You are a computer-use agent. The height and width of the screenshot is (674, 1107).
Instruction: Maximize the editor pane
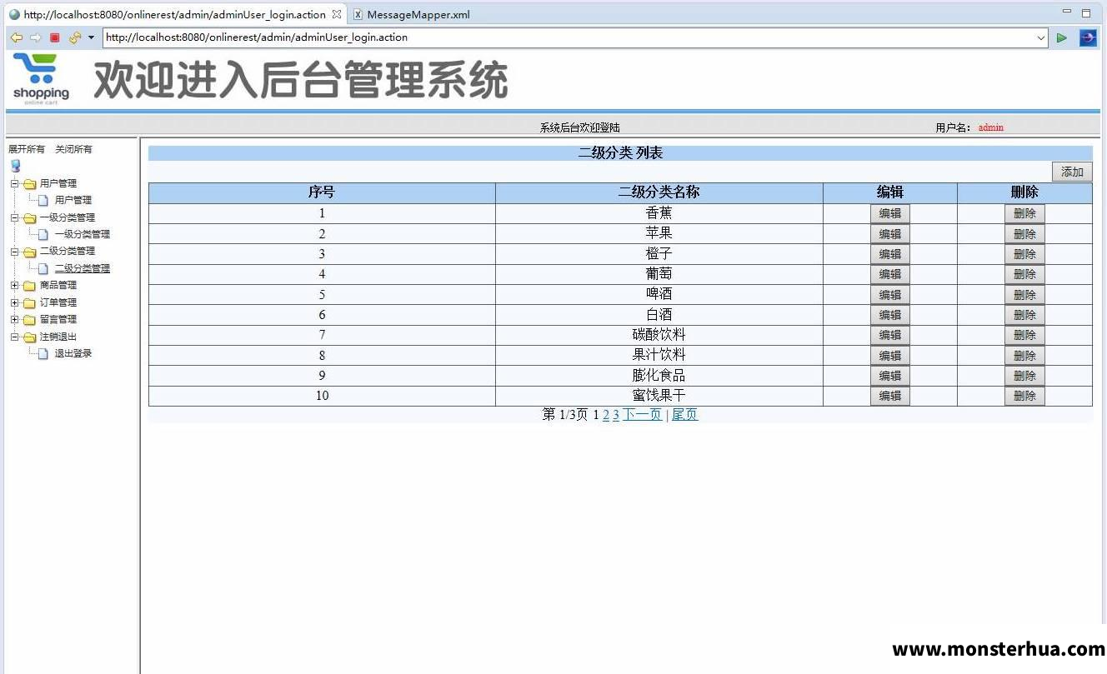(x=1086, y=12)
